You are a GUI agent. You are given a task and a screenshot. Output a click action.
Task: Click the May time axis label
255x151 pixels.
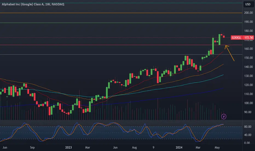pyautogui.click(x=217, y=147)
